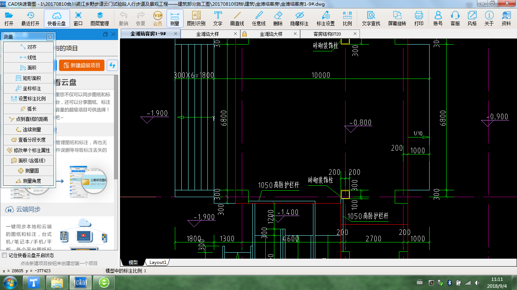
Task: Choose 设置标注比例 option
Action: click(28, 99)
